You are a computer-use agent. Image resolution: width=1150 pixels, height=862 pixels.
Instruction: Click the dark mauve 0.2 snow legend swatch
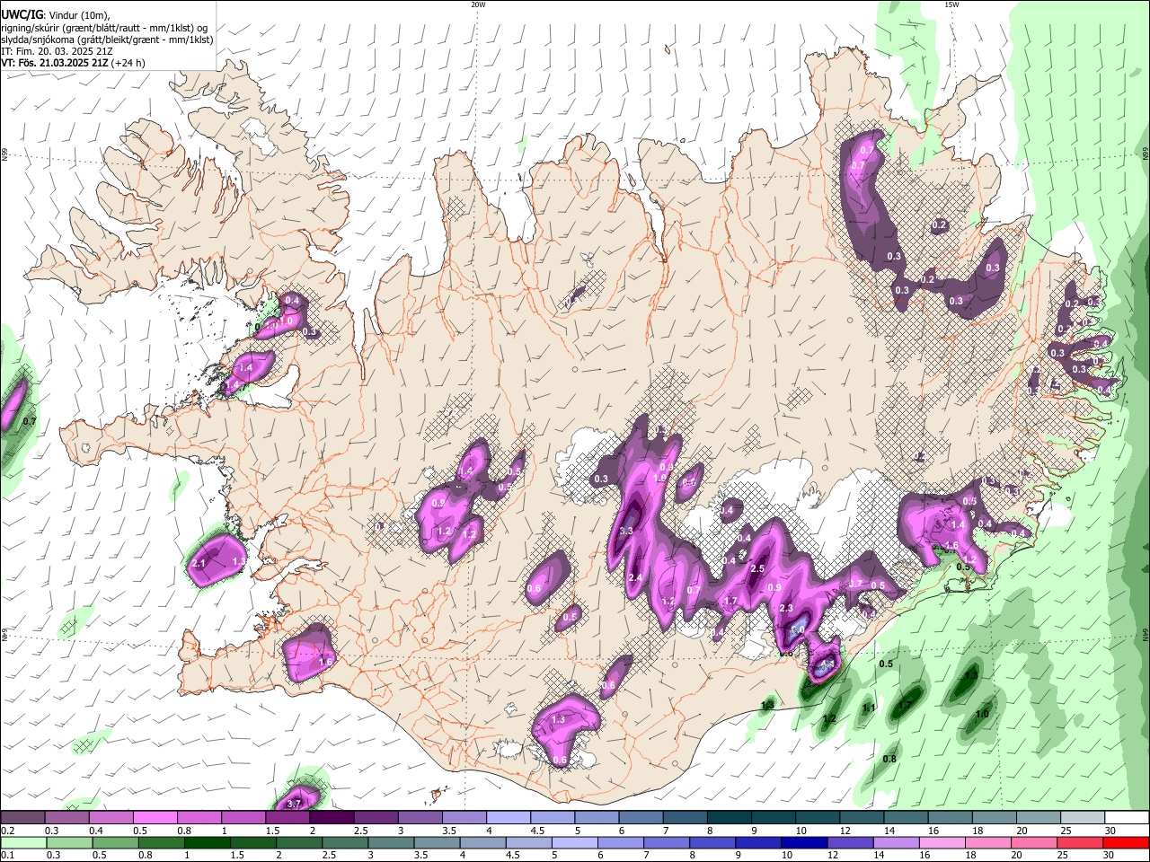[x=22, y=817]
